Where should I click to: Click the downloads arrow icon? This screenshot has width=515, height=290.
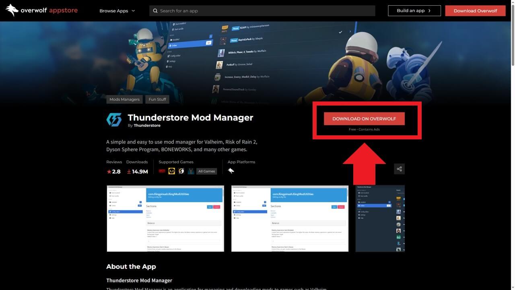point(129,172)
